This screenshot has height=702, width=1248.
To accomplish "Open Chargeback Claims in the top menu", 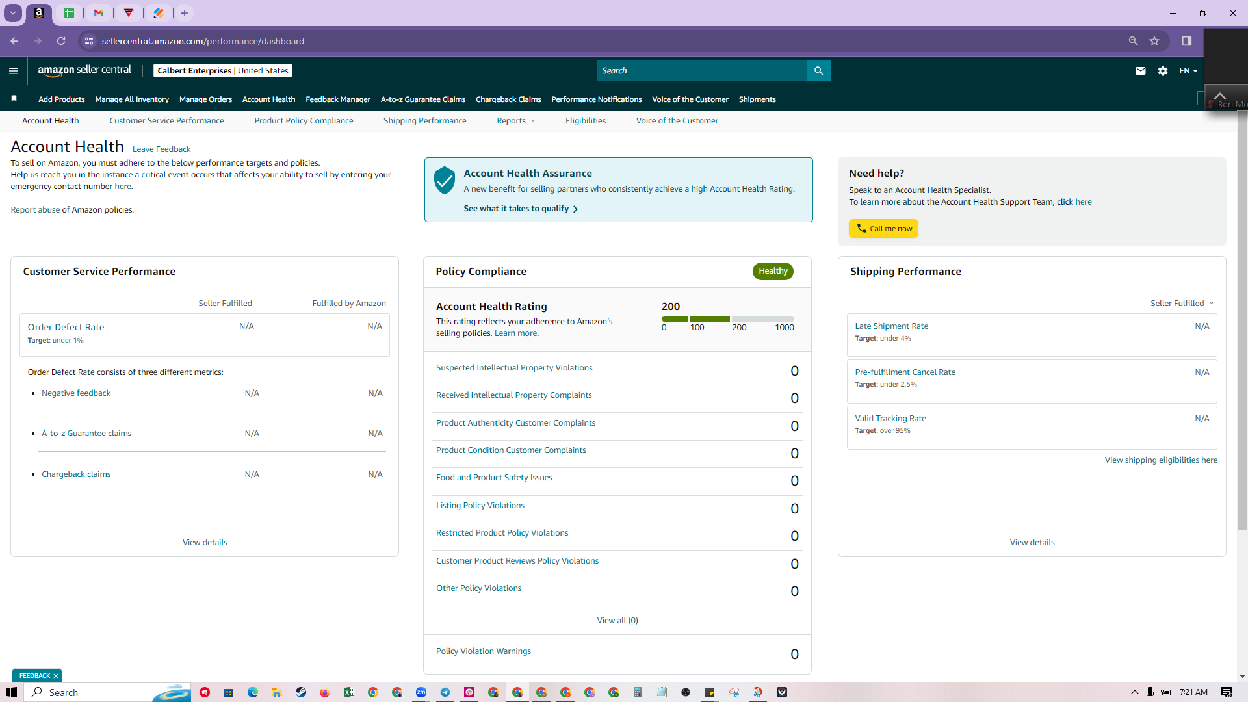I will tap(508, 99).
